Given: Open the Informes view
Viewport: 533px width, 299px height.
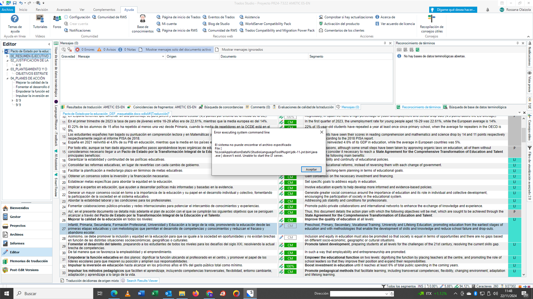Looking at the screenshot, I should pyautogui.click(x=26, y=243).
